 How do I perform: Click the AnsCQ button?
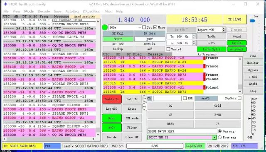tap(206, 99)
